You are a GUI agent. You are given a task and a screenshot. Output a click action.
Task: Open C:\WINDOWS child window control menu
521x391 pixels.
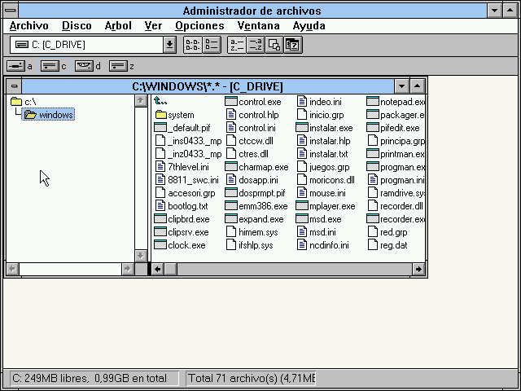click(14, 86)
